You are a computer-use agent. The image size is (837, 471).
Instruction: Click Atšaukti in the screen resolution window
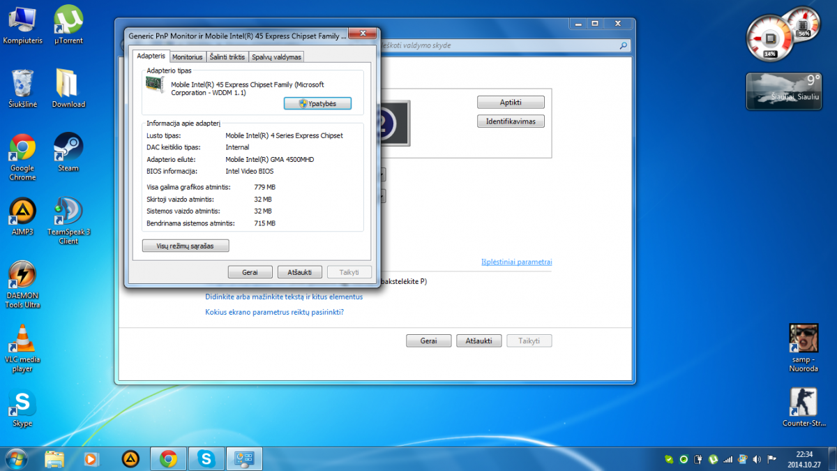pos(478,341)
